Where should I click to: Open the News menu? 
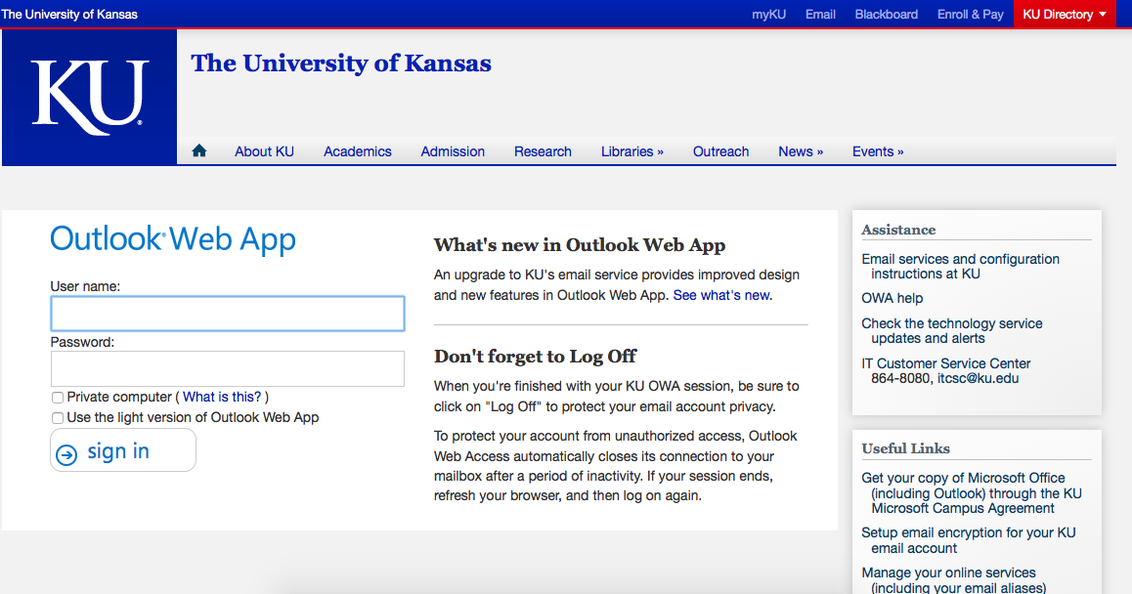(x=800, y=151)
